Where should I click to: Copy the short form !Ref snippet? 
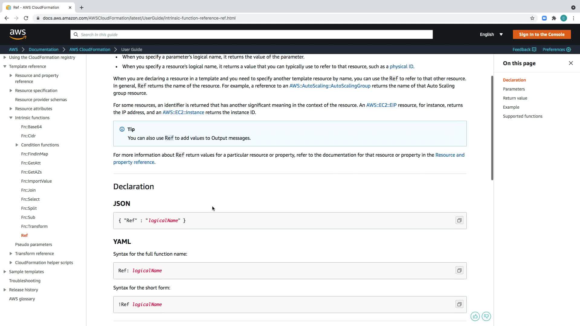tap(459, 305)
